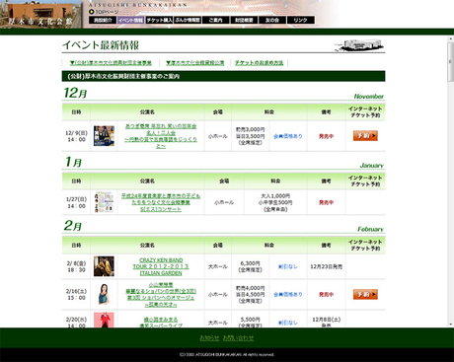
Task: Click the チケットのお求め方法 link
Action: (x=260, y=63)
